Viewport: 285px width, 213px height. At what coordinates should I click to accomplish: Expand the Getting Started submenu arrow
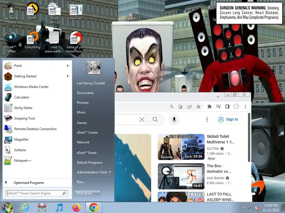point(68,76)
